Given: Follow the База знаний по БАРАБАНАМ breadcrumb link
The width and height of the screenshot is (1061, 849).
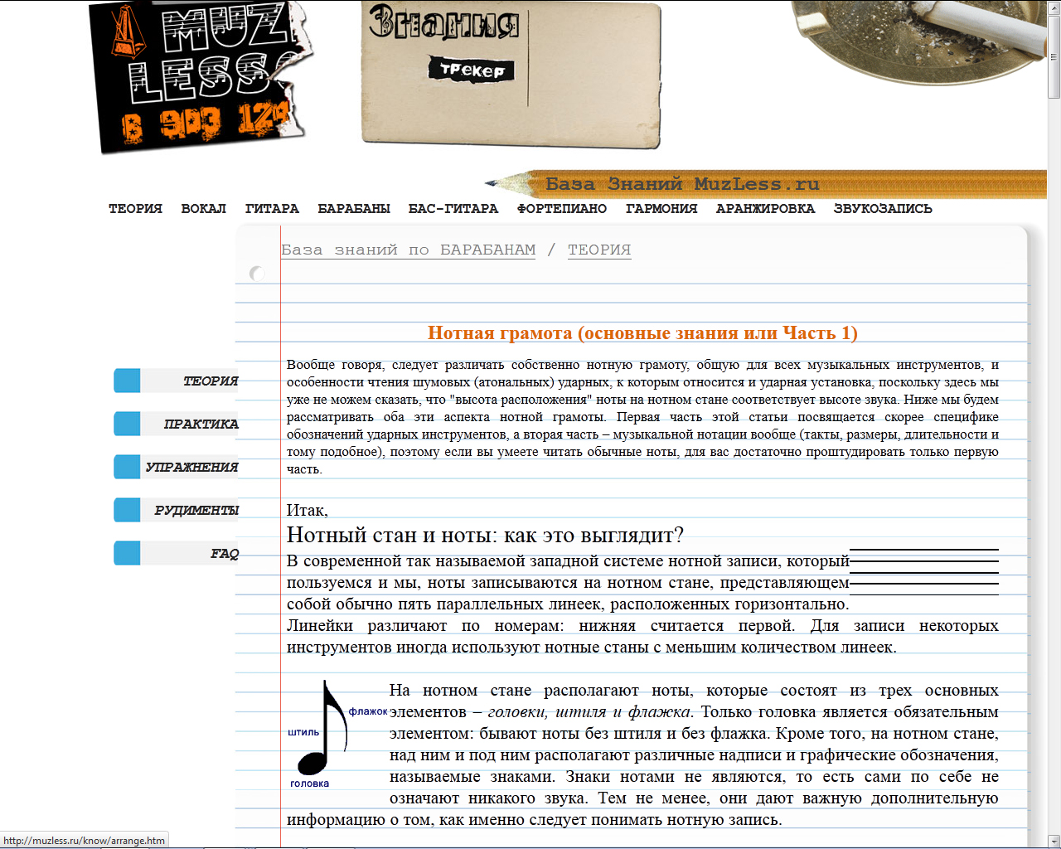Looking at the screenshot, I should tap(408, 249).
